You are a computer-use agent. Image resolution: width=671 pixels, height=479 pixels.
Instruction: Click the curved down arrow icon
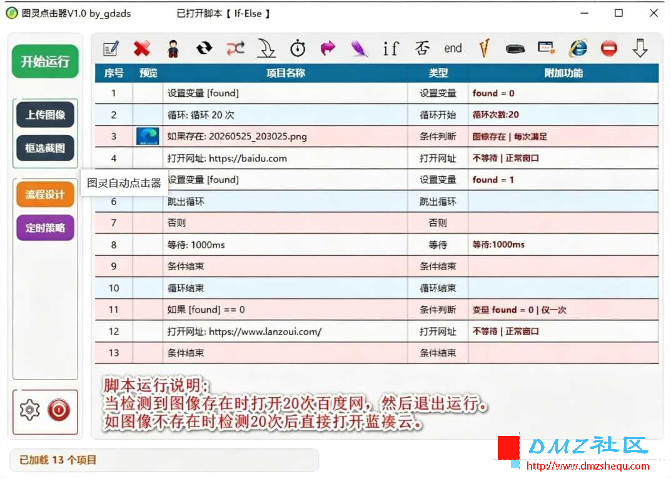(266, 48)
